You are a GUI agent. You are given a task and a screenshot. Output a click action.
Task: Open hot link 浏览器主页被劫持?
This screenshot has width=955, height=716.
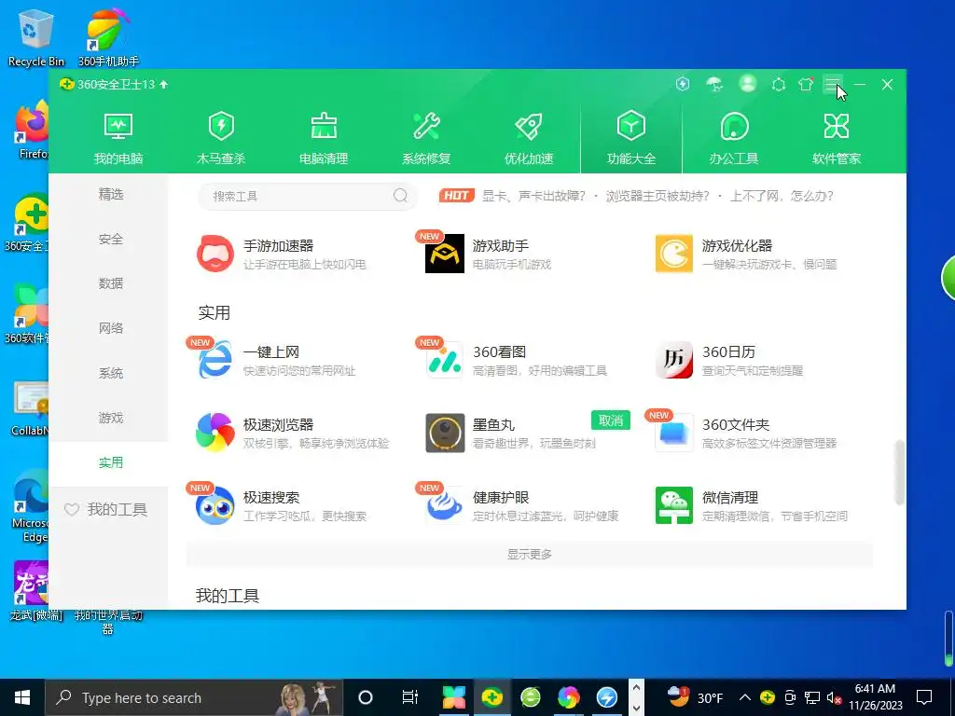coord(657,196)
